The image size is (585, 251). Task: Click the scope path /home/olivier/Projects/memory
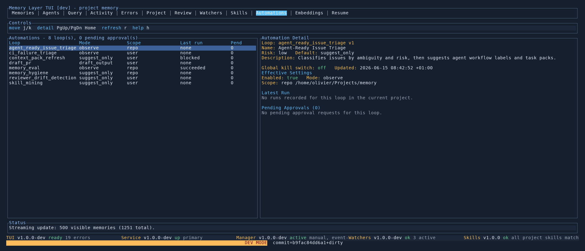[336, 83]
